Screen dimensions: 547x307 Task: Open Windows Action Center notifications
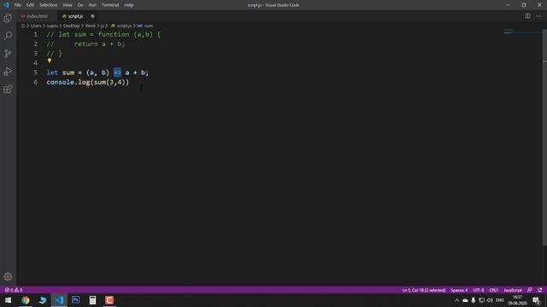(x=536, y=300)
